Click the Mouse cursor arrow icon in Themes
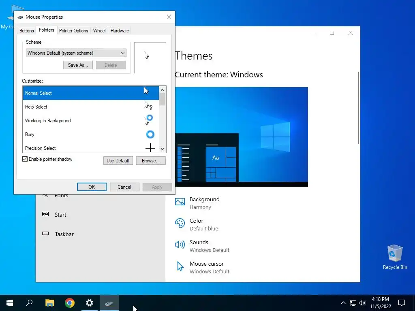 click(180, 266)
